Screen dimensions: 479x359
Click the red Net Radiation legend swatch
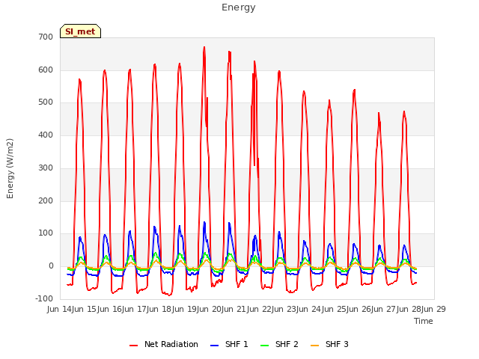tap(133, 346)
